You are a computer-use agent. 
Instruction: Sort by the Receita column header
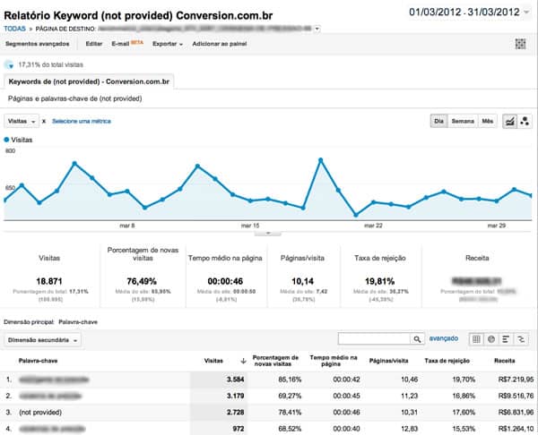pos(504,361)
